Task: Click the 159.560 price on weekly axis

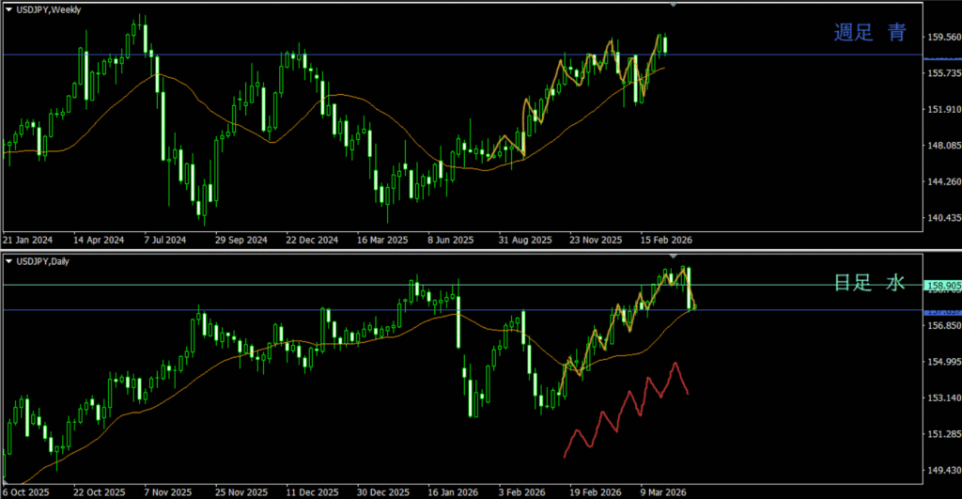Action: 942,38
